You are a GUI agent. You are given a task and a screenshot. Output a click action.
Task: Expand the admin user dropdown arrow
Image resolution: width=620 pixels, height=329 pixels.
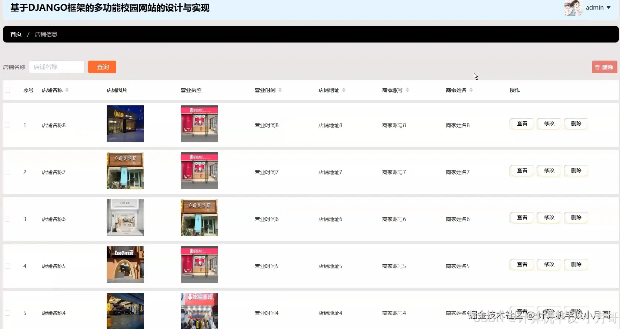[609, 8]
